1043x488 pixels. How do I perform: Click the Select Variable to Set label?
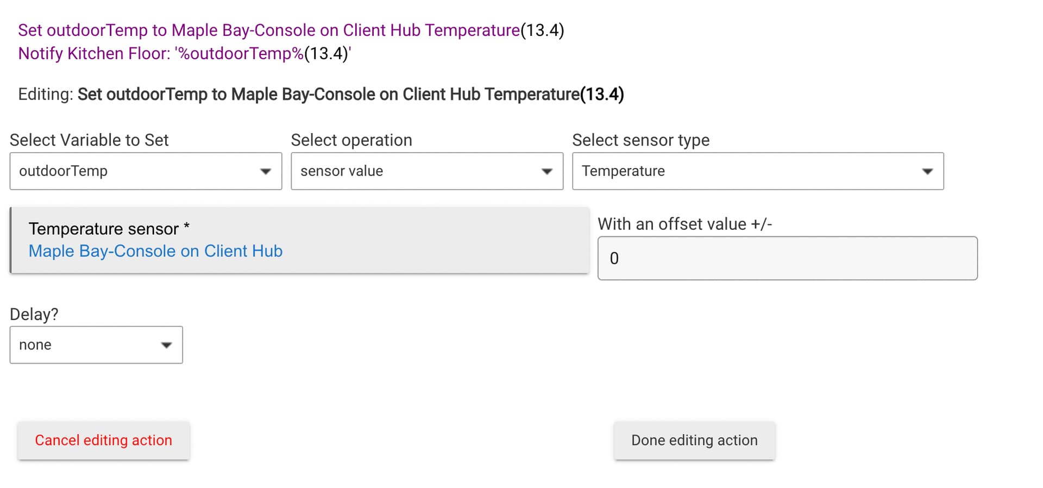(x=89, y=140)
